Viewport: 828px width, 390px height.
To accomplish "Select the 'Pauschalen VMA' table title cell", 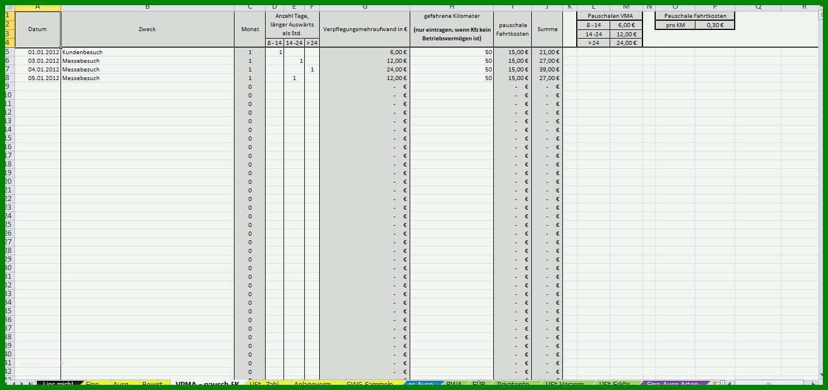I will coord(610,16).
